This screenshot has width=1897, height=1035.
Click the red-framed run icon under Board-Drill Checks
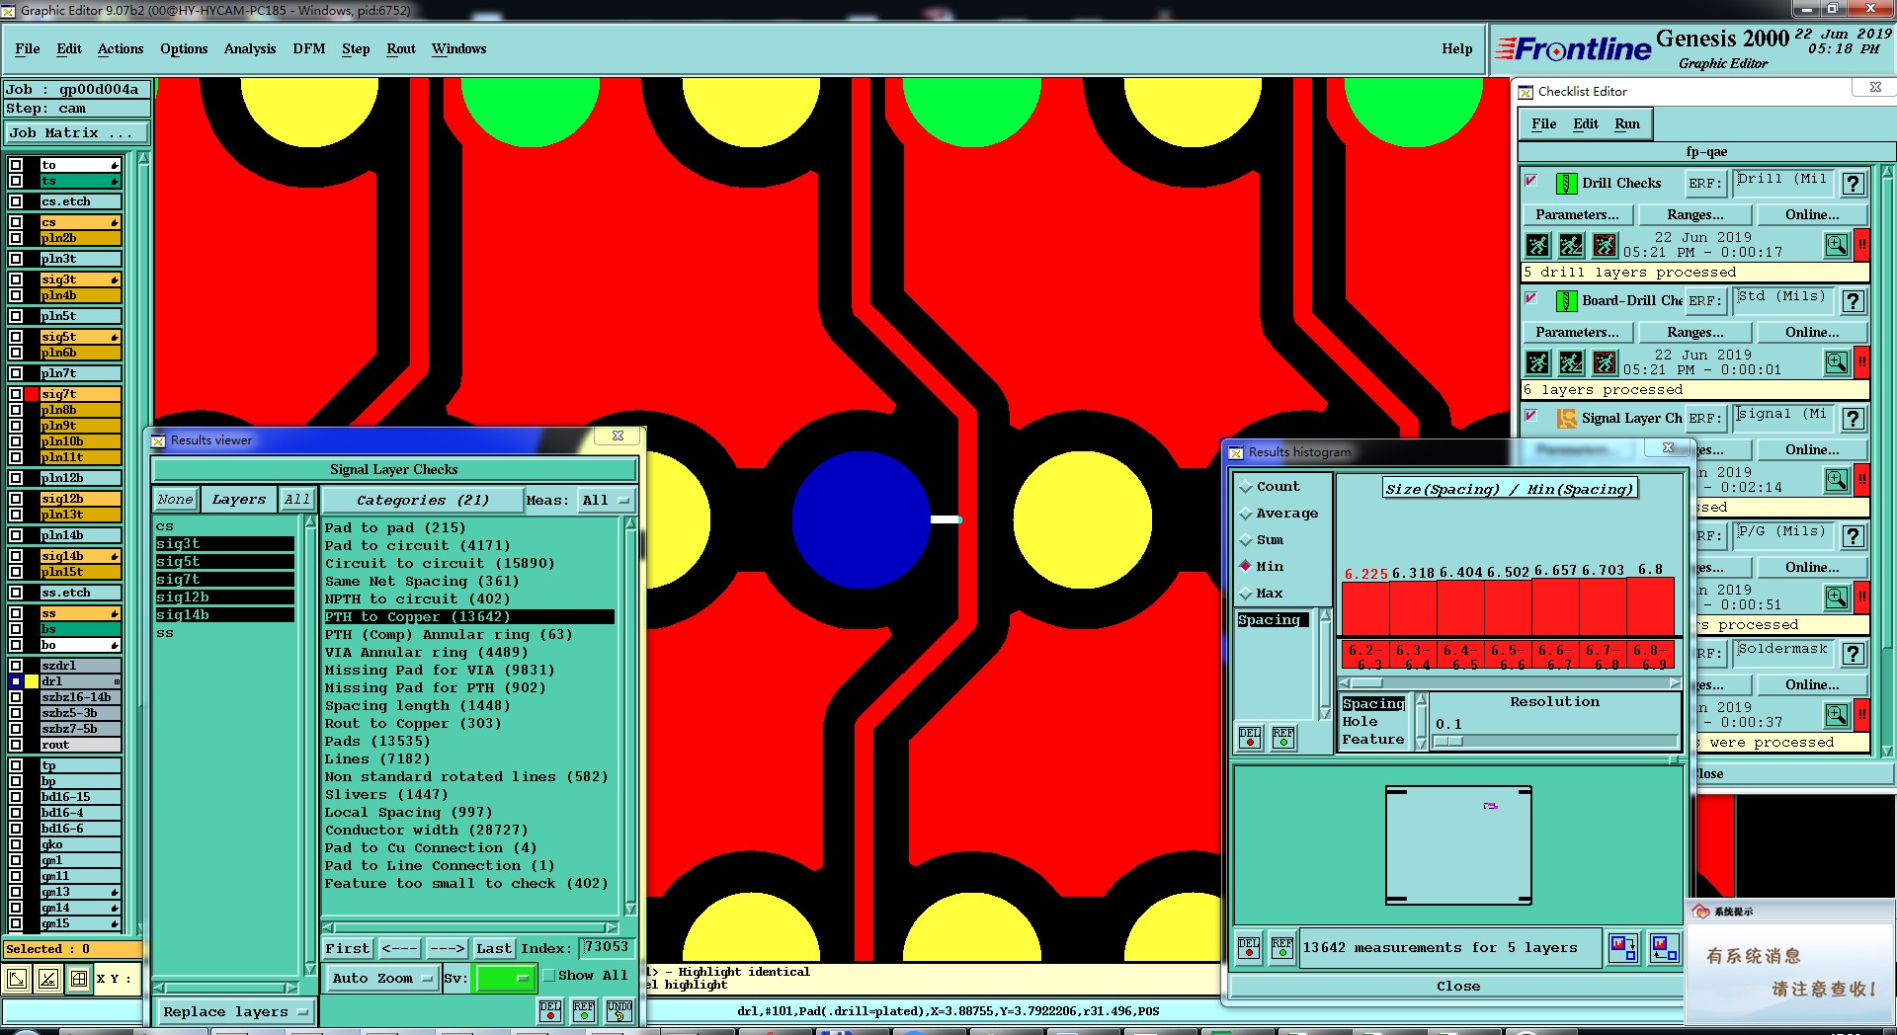coord(1605,361)
